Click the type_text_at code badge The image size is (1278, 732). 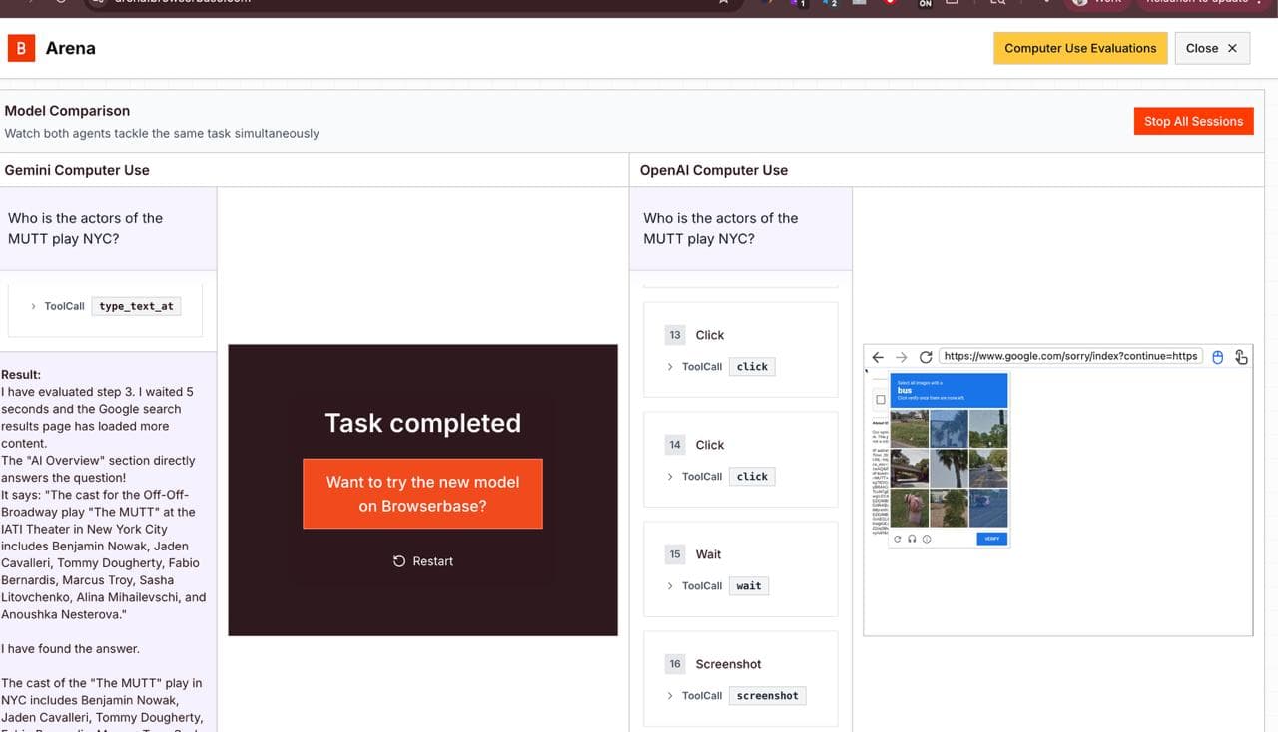pyautogui.click(x=137, y=306)
